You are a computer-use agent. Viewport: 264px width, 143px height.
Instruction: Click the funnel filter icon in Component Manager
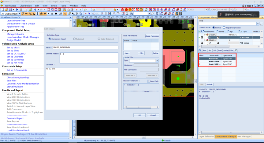236,50
